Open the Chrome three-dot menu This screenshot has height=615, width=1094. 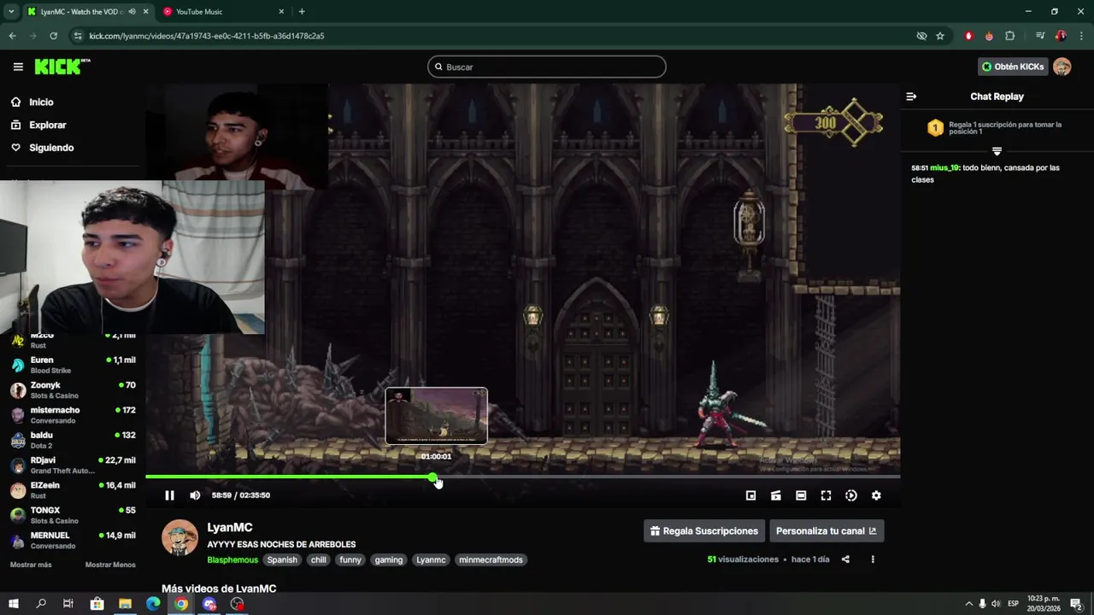(1081, 36)
